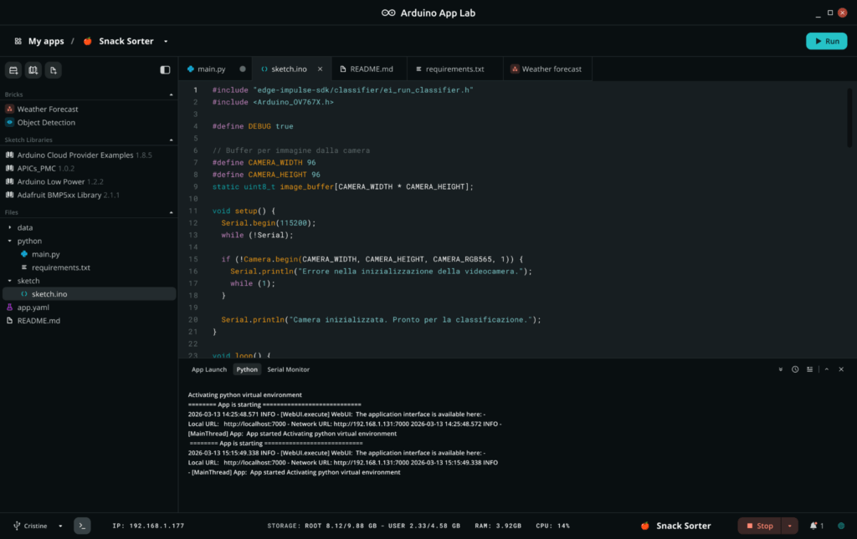Toggle the sidebar panel visibility
The image size is (857, 539).
165,70
